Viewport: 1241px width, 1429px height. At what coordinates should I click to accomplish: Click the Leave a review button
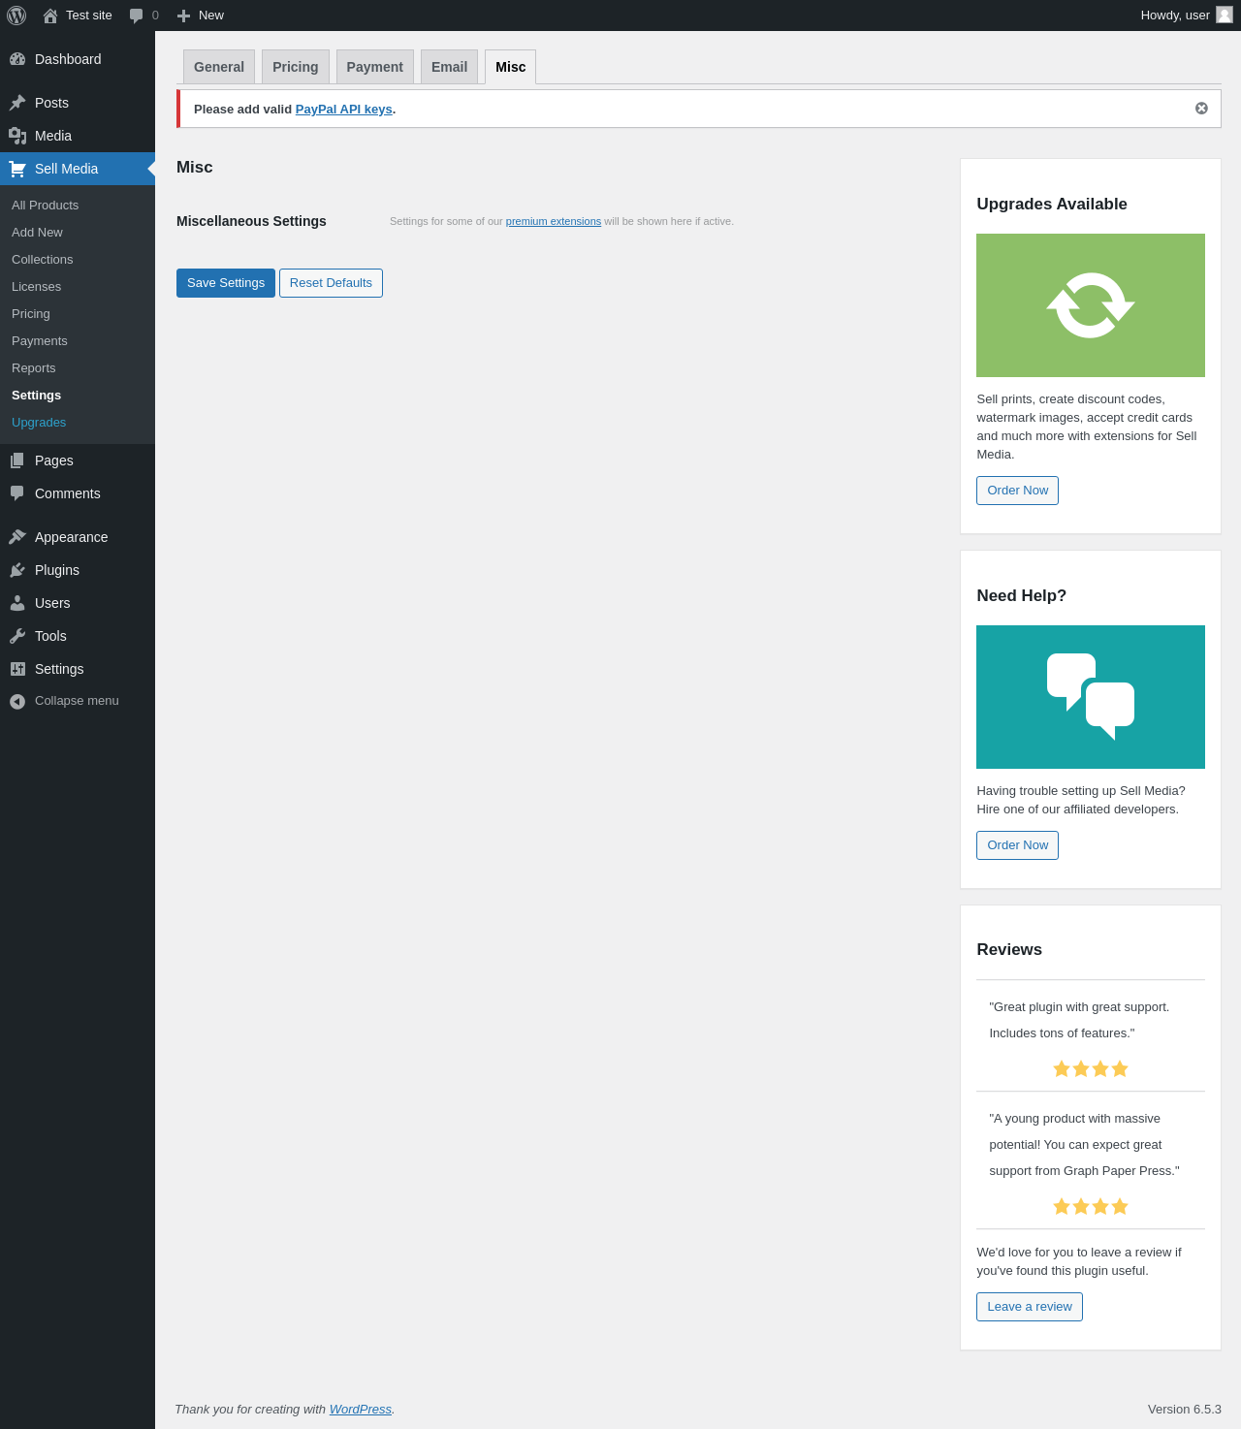[x=1030, y=1307]
